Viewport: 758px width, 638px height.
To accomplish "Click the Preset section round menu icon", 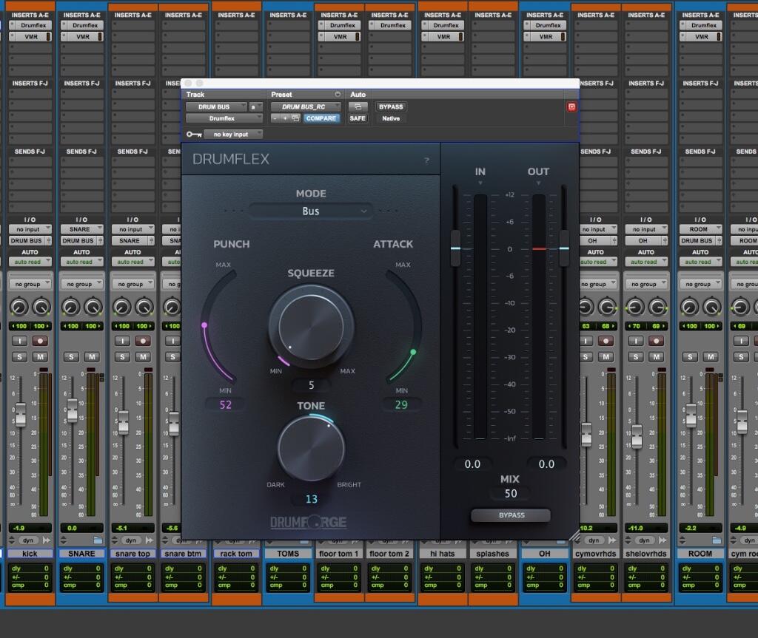I will pyautogui.click(x=338, y=94).
